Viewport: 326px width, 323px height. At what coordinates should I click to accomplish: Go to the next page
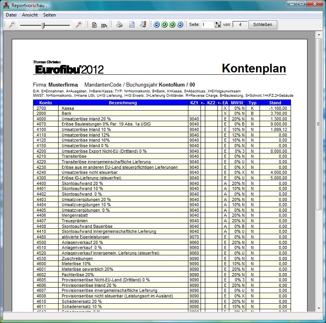172,24
